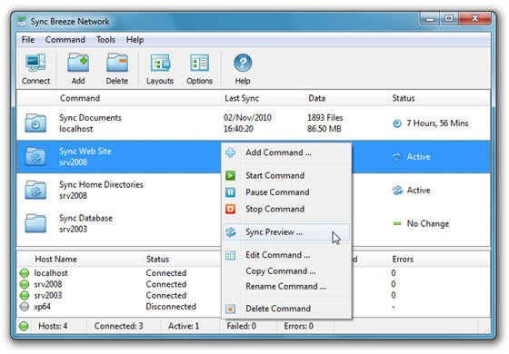
Task: Open the File menu
Action: click(x=28, y=40)
